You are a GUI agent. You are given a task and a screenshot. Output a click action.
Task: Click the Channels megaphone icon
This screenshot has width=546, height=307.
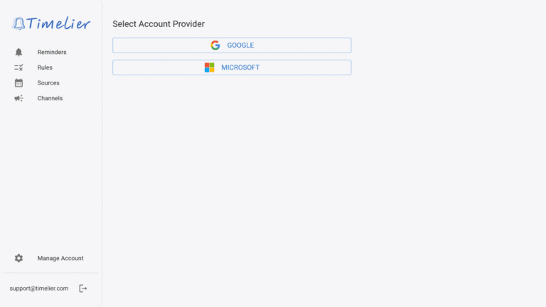coord(18,99)
